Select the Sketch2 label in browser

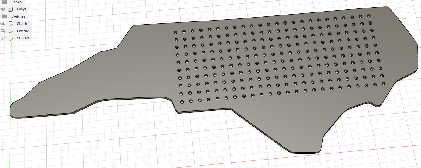click(x=23, y=31)
